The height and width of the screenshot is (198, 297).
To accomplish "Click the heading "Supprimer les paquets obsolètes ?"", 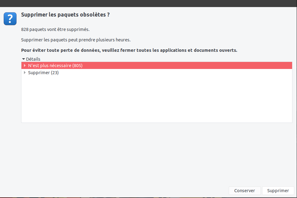I will 65,15.
